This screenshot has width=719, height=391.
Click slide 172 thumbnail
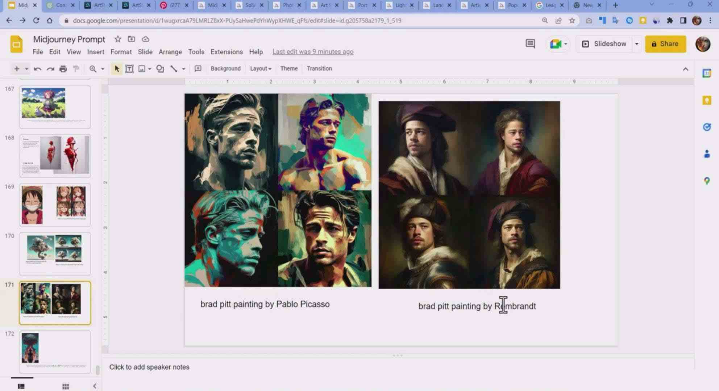click(x=54, y=349)
